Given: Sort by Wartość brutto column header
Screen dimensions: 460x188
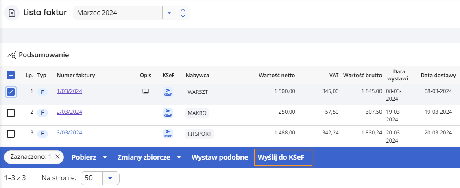Looking at the screenshot, I should point(363,75).
